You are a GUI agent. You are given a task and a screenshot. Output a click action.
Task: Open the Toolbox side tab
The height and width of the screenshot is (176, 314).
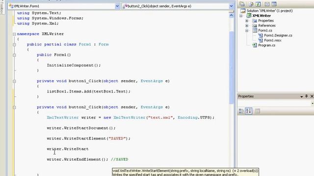[2, 7]
